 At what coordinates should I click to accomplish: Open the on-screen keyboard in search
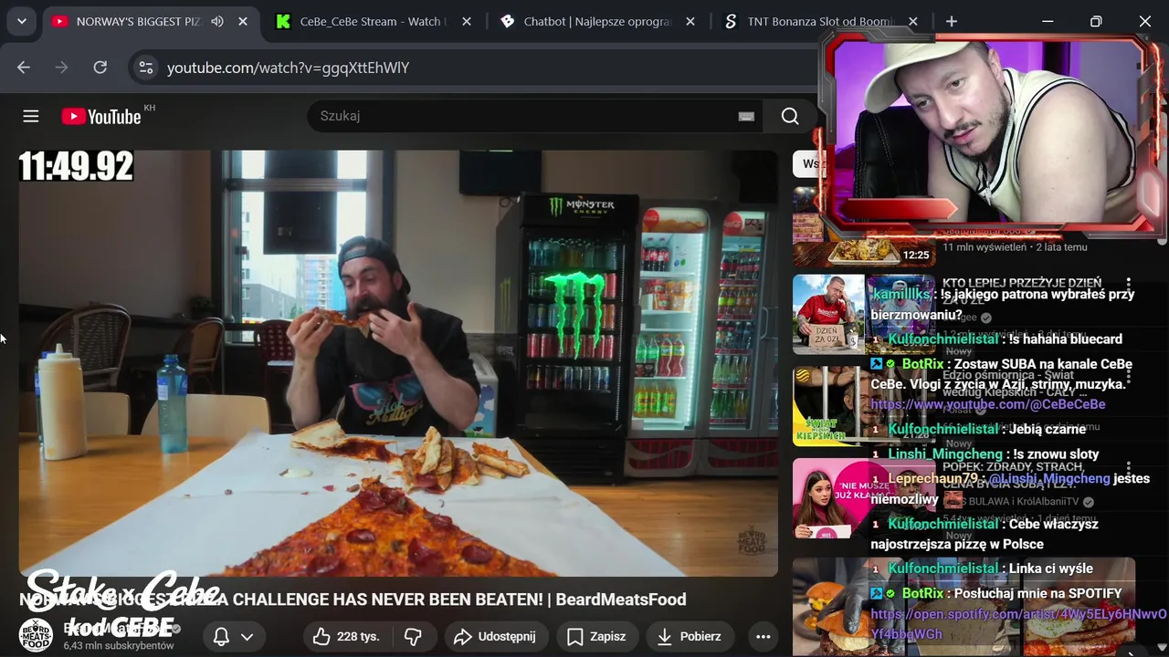point(746,116)
